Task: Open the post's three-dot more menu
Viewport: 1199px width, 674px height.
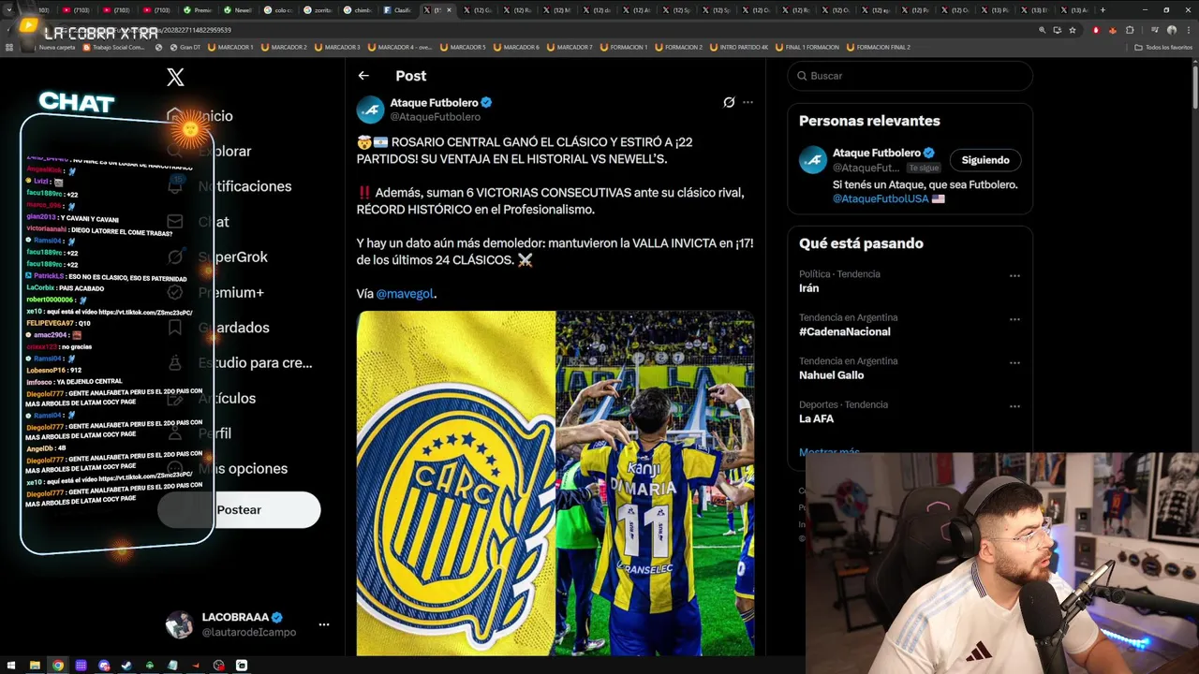Action: 748,102
